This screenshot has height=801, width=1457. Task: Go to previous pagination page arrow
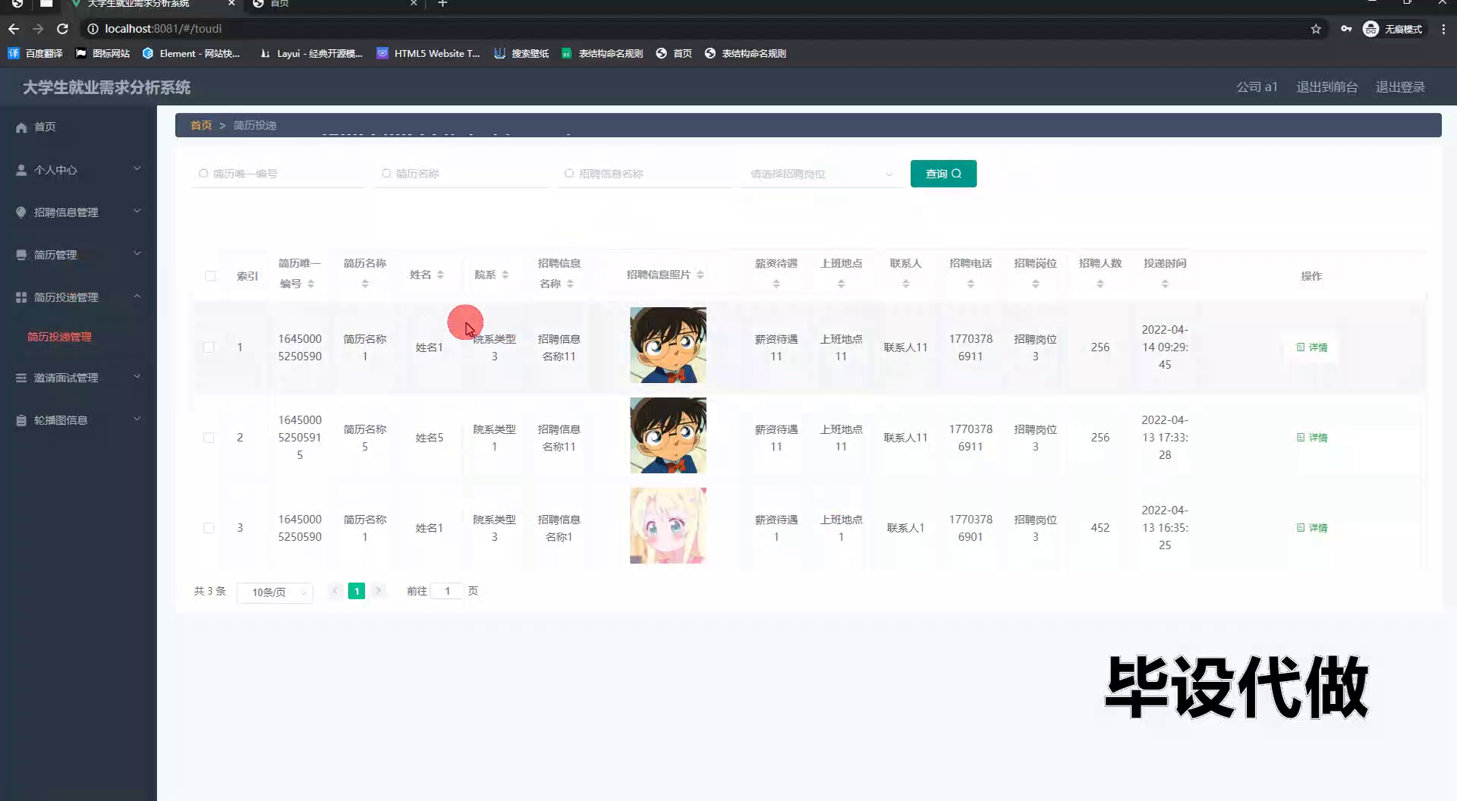(x=335, y=591)
